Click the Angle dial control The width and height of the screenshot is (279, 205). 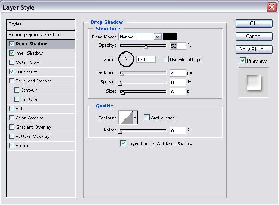point(126,59)
